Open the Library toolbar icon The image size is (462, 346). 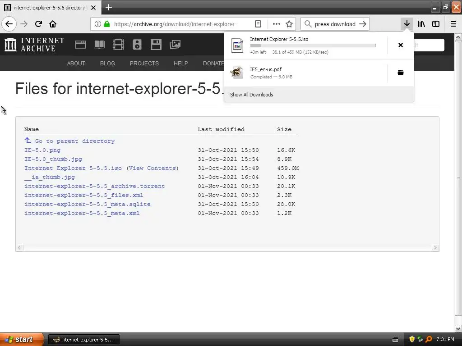(x=421, y=24)
